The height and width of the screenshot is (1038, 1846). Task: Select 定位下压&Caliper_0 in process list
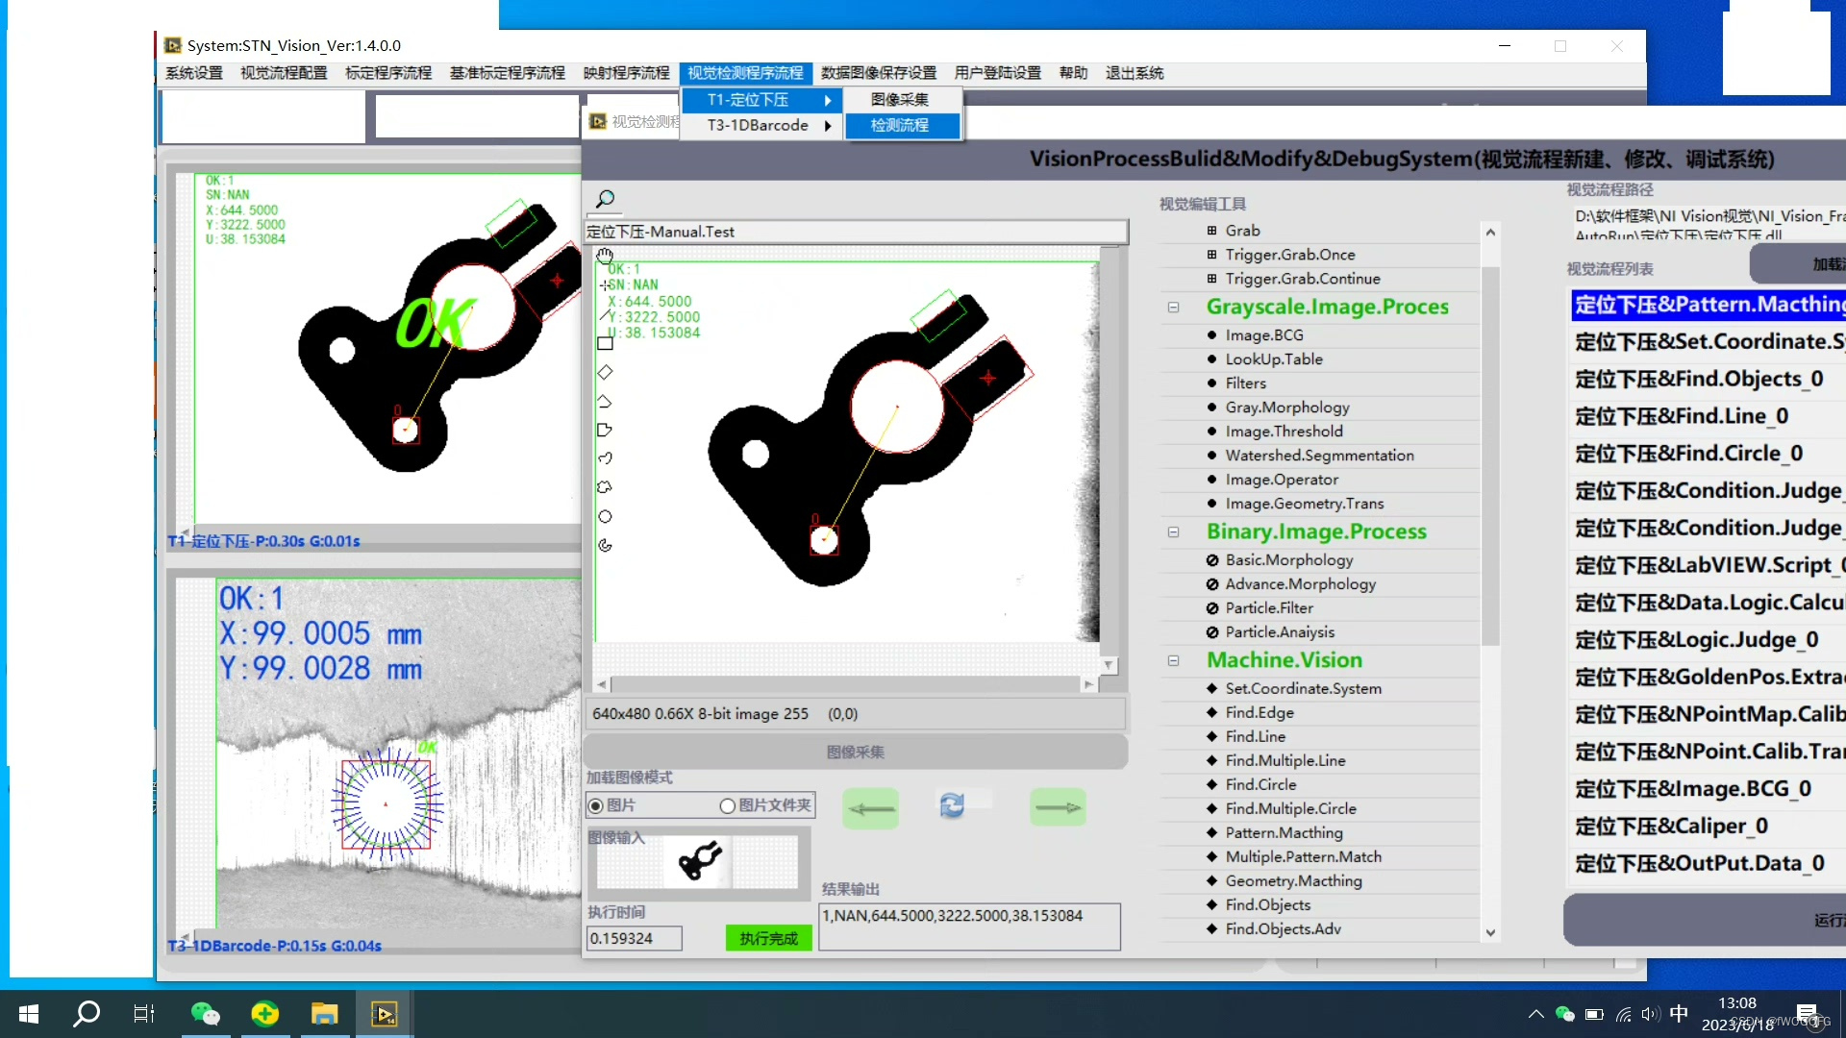point(1672,827)
